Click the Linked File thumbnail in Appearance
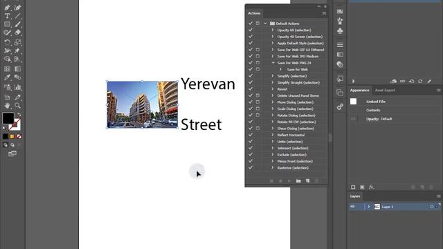Image resolution: width=443 pixels, height=249 pixels. 354,102
